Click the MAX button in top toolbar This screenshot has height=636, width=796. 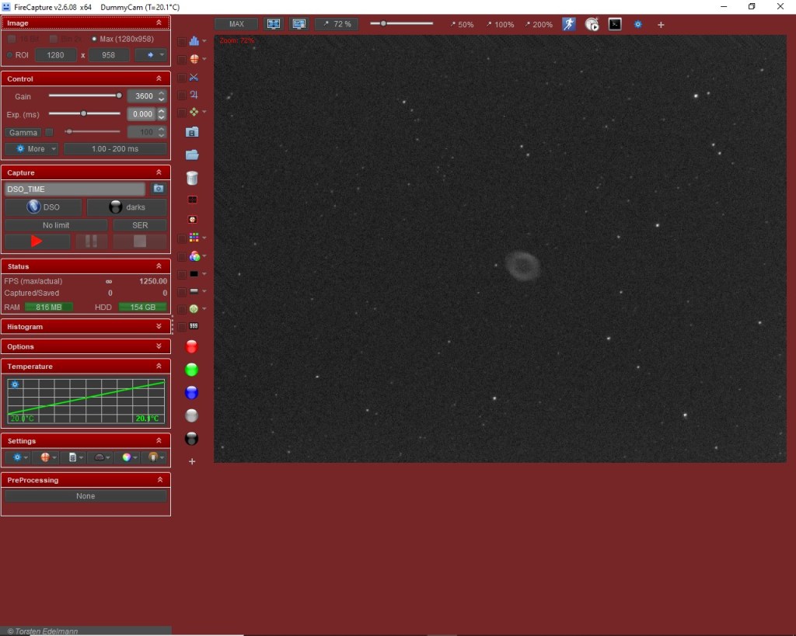coord(236,24)
